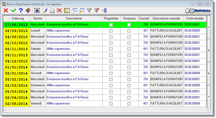The height and width of the screenshot is (118, 216).
Task: Select the date cell 02/09/2013
Action: point(17,31)
